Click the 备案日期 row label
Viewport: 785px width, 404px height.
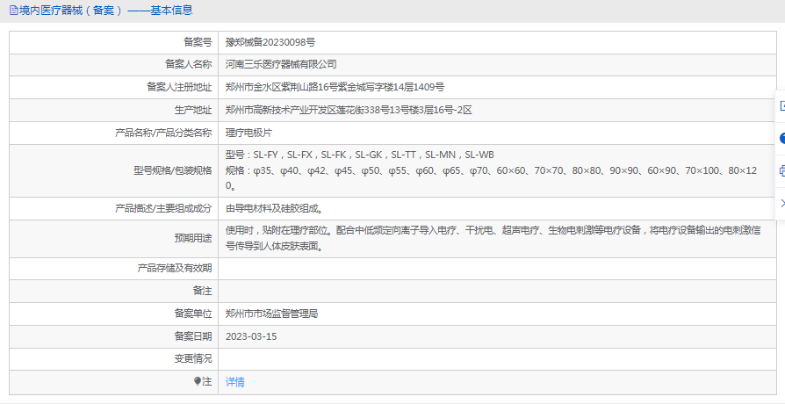pyautogui.click(x=193, y=337)
